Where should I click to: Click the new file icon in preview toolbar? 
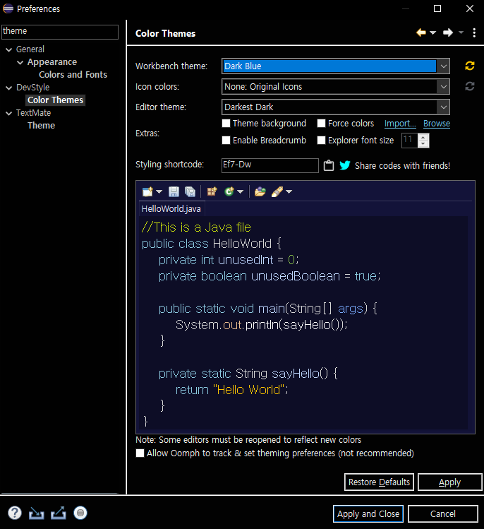(x=147, y=191)
